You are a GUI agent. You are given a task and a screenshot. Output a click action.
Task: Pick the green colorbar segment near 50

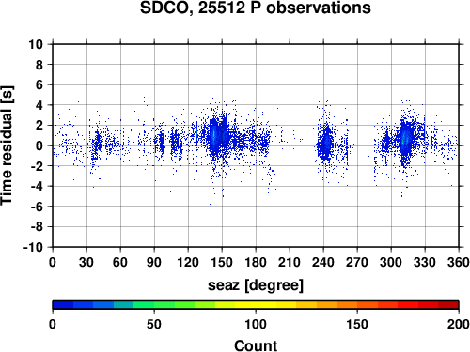click(x=154, y=305)
